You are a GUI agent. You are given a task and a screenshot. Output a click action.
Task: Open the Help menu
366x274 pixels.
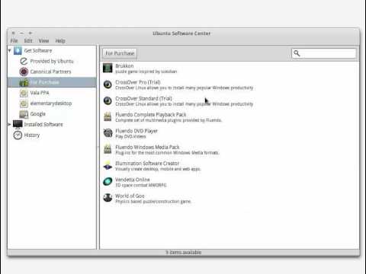(60, 41)
